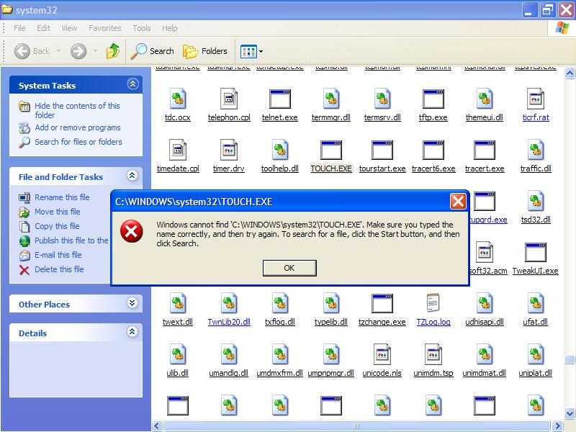Click the TwnLib20.dll file name
Viewport: 576px width, 432px height.
229,322
